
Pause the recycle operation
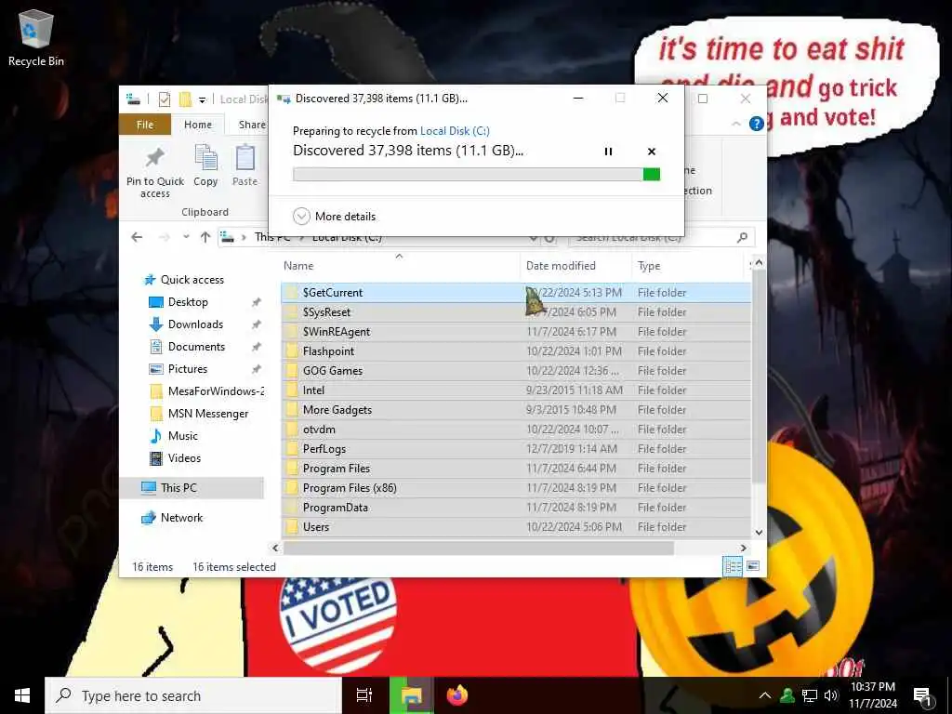point(608,152)
